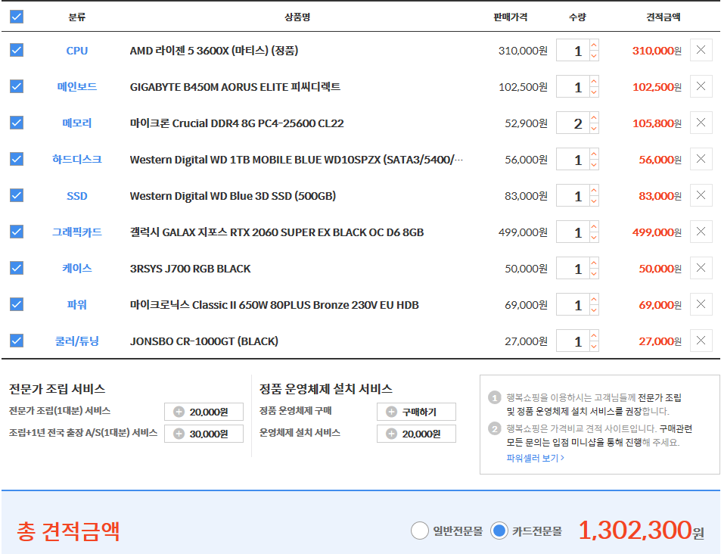Click 구매하기 for 정품 운영체제
The height and width of the screenshot is (554, 721).
[x=416, y=412]
